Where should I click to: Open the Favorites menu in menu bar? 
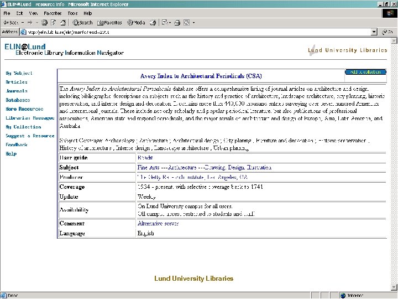(53, 13)
